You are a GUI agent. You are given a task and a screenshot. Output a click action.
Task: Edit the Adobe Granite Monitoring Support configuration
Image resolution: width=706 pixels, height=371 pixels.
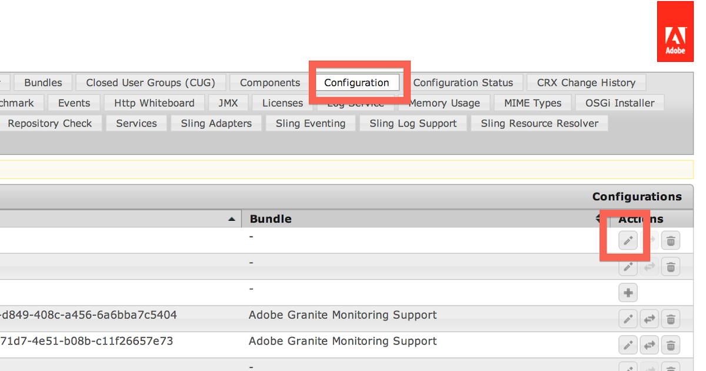point(628,319)
